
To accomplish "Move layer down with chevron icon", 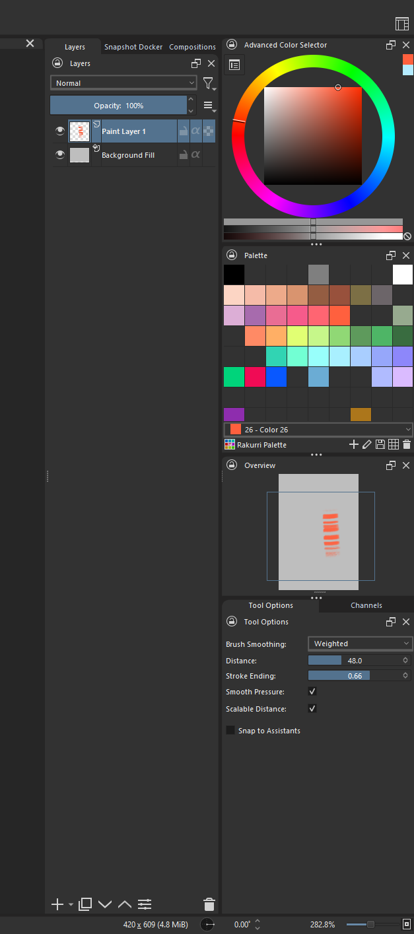I will click(105, 904).
